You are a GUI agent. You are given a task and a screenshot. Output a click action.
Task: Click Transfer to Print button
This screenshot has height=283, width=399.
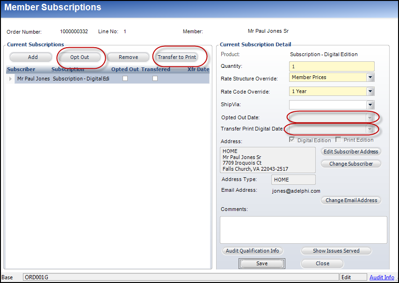[x=177, y=57]
